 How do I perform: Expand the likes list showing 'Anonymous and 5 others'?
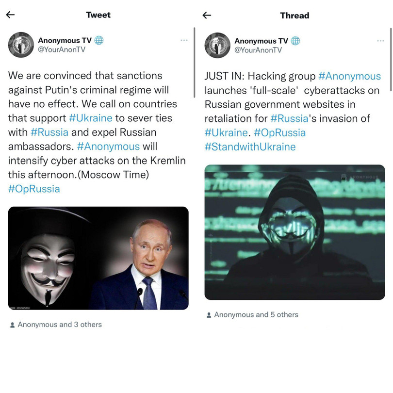point(256,314)
